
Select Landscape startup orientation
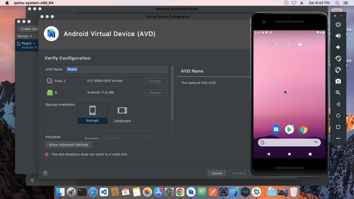[x=122, y=114]
